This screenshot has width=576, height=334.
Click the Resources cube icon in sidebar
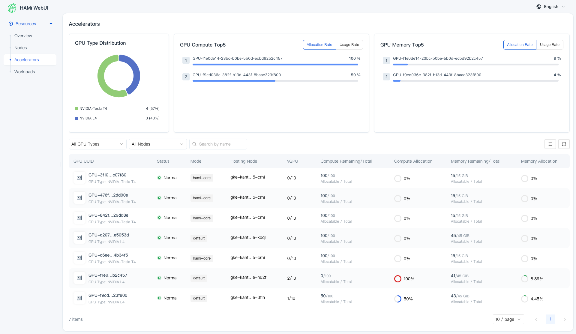tap(11, 24)
